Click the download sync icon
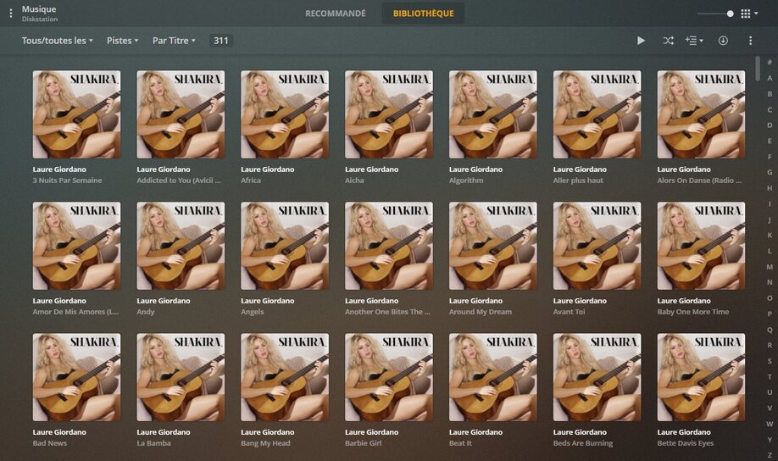The image size is (778, 461). 723,41
